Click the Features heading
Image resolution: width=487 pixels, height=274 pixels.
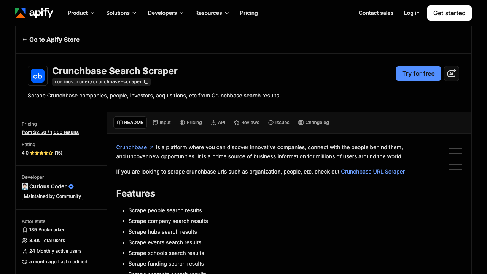136,193
